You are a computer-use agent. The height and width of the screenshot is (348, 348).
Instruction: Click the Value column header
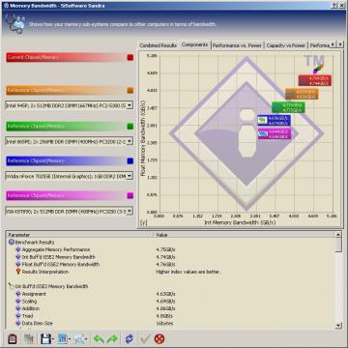(244, 235)
